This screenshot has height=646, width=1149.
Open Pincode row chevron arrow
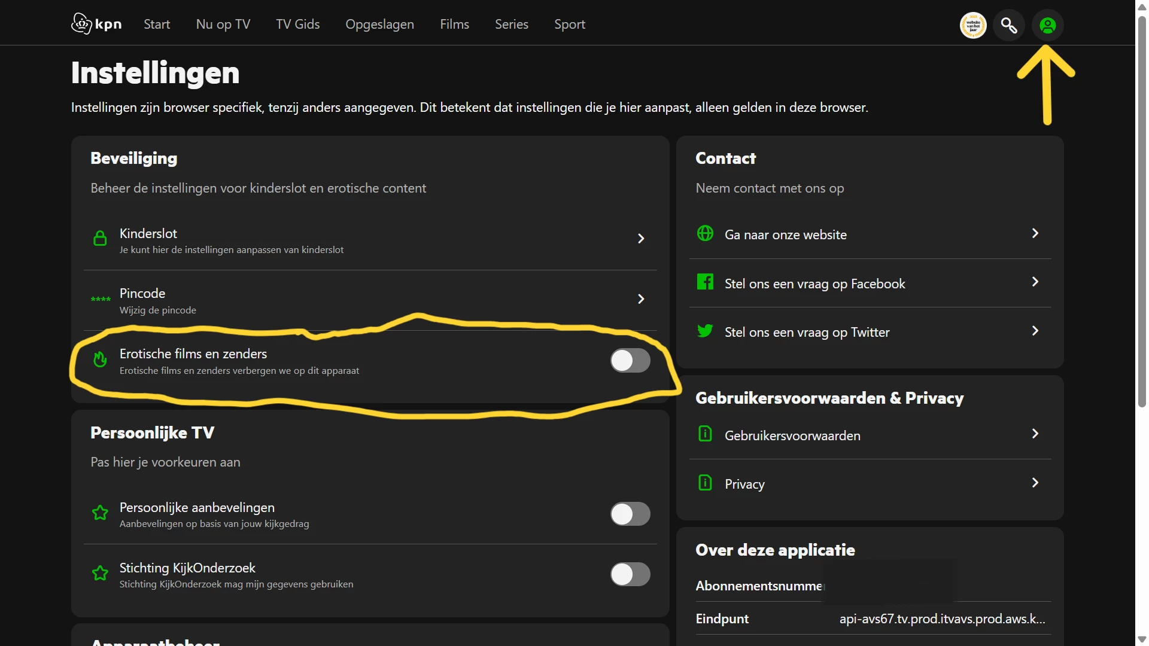pos(641,299)
